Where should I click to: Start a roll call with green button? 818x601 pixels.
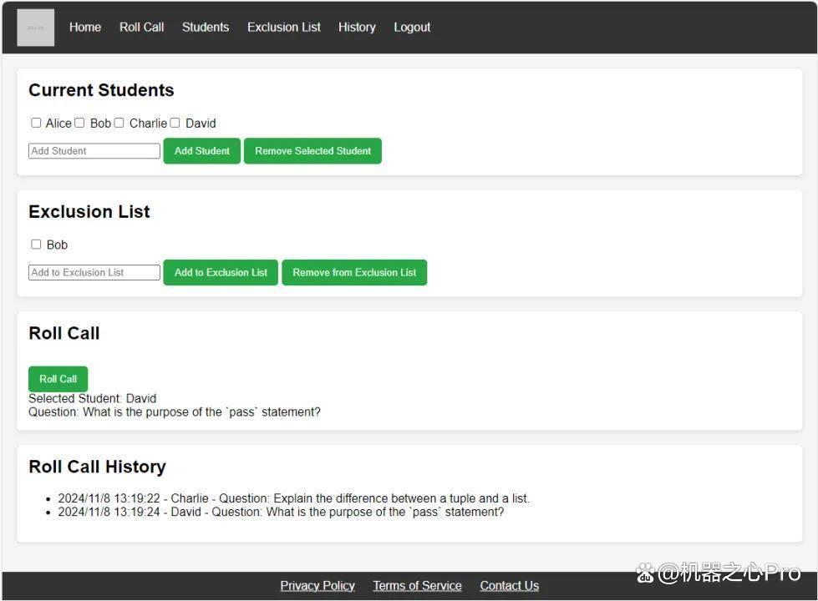pos(58,379)
